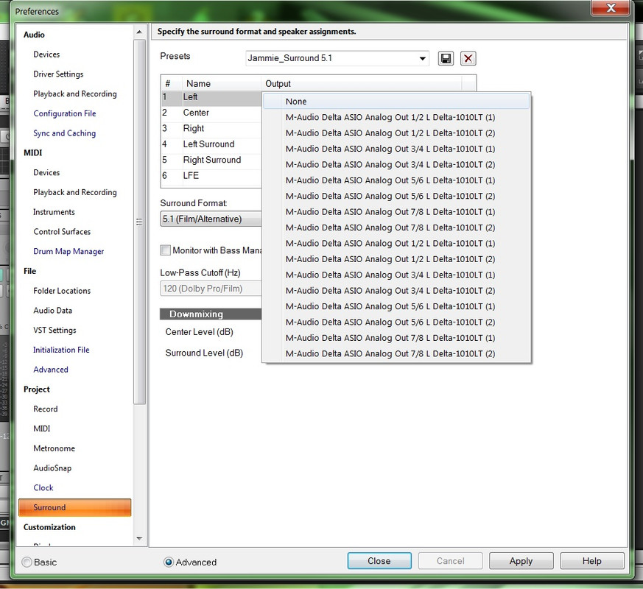This screenshot has width=643, height=589.
Task: Open the Advanced page under File
Action: (50, 370)
